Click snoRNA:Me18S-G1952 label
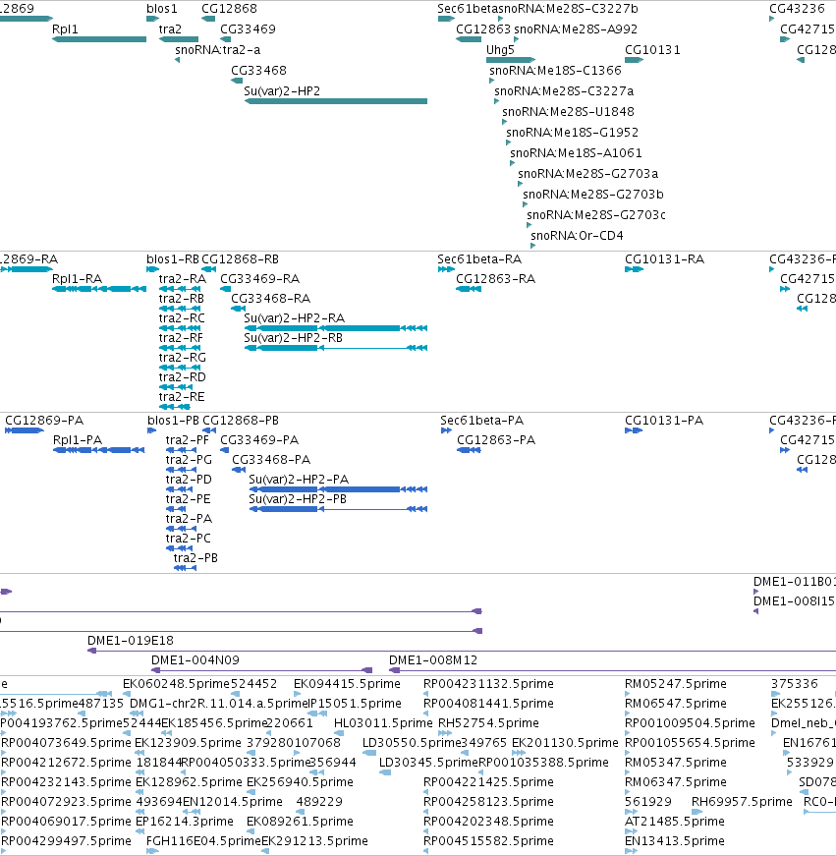This screenshot has height=856, width=836. [573, 133]
